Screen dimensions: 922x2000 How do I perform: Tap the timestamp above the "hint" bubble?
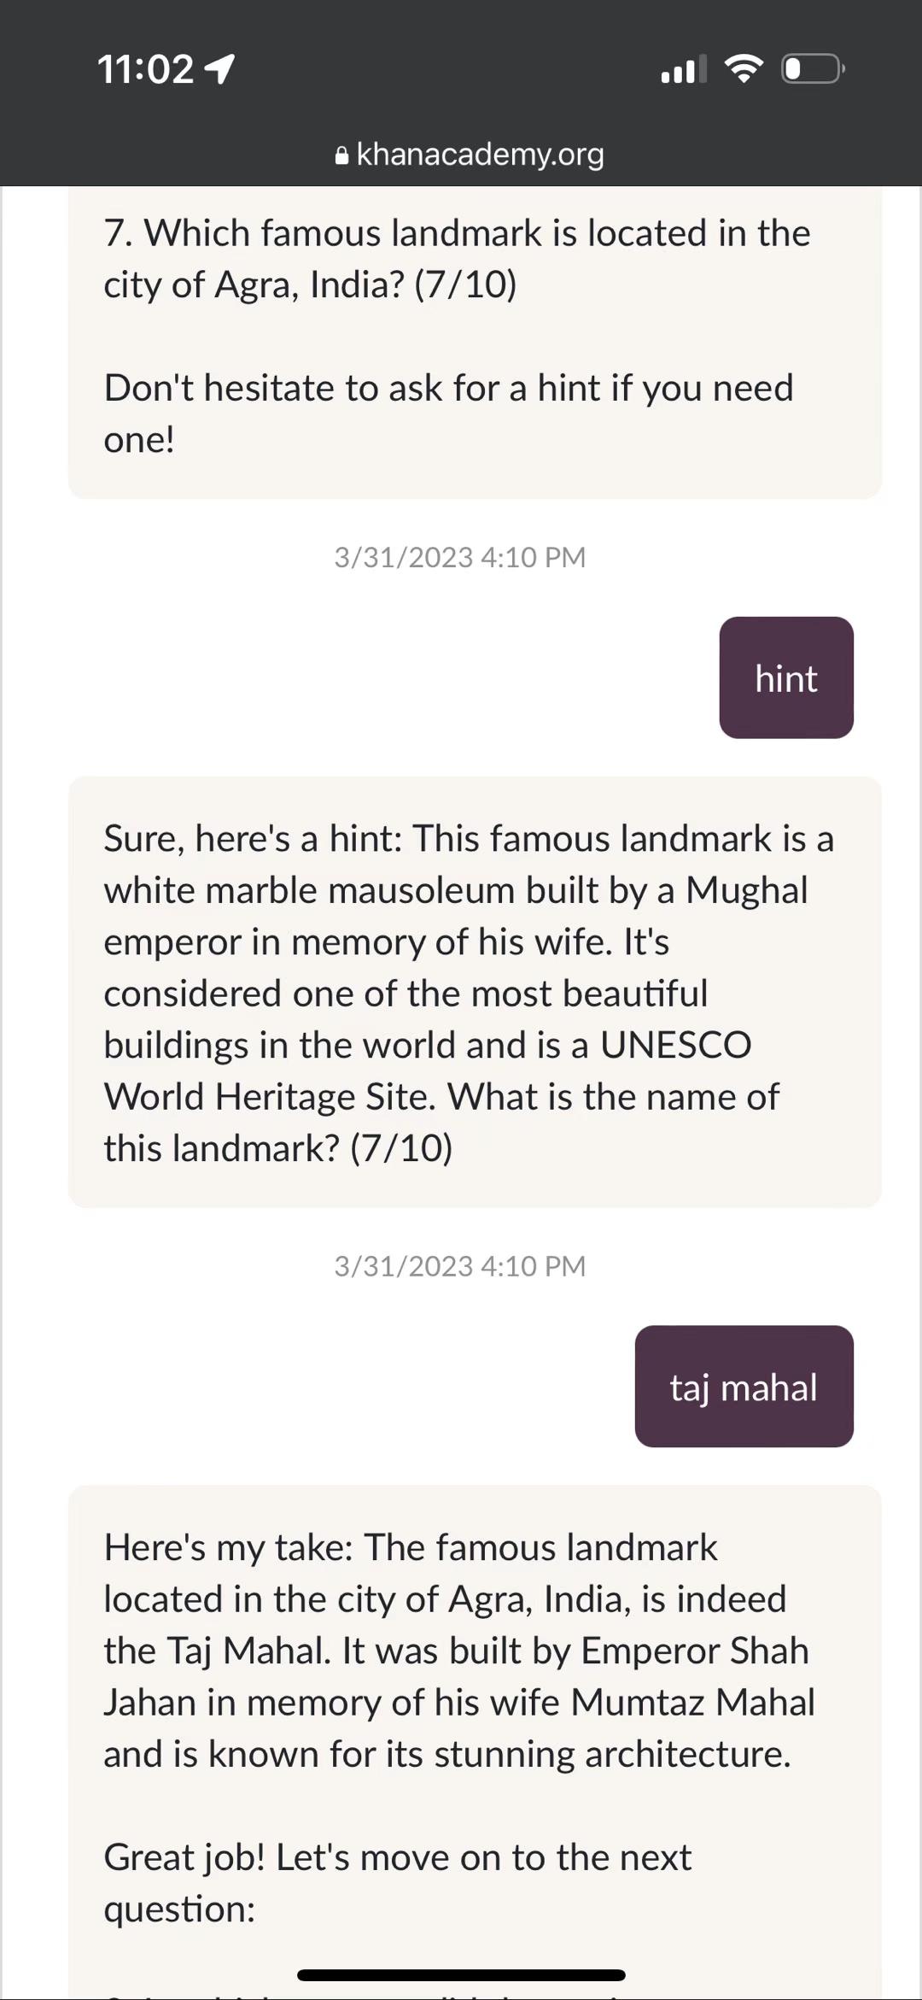click(x=459, y=557)
